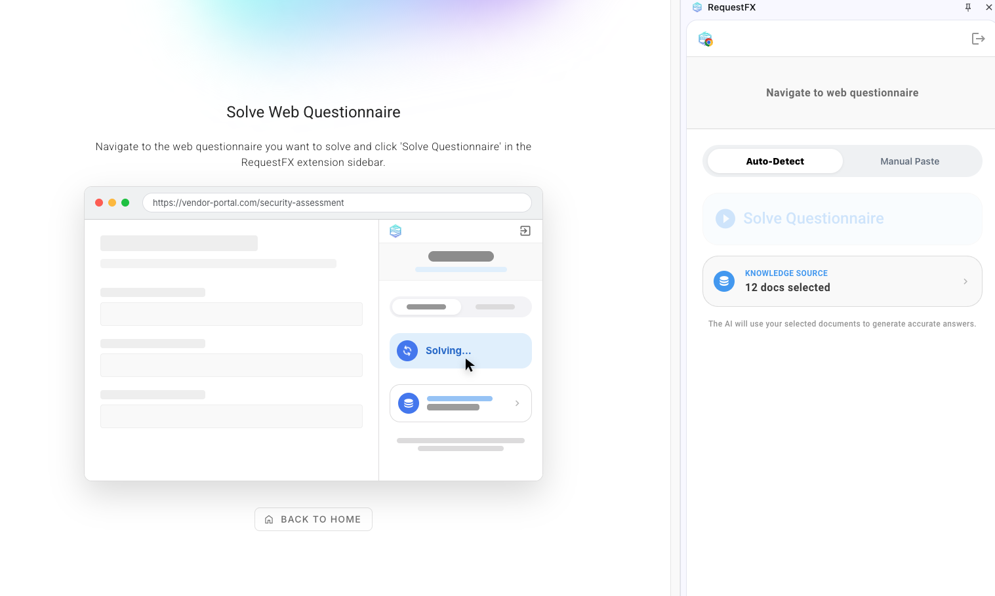Screen dimensions: 995x596
Task: Open the 12 docs selected card
Action: pos(842,281)
